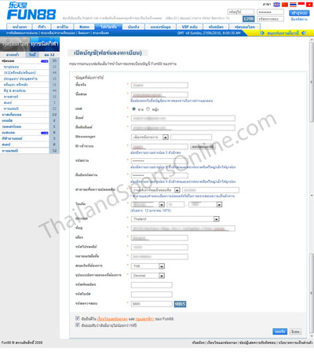Switch language with the Thailand flag
Screen dimensions: 314x352
click(293, 5)
